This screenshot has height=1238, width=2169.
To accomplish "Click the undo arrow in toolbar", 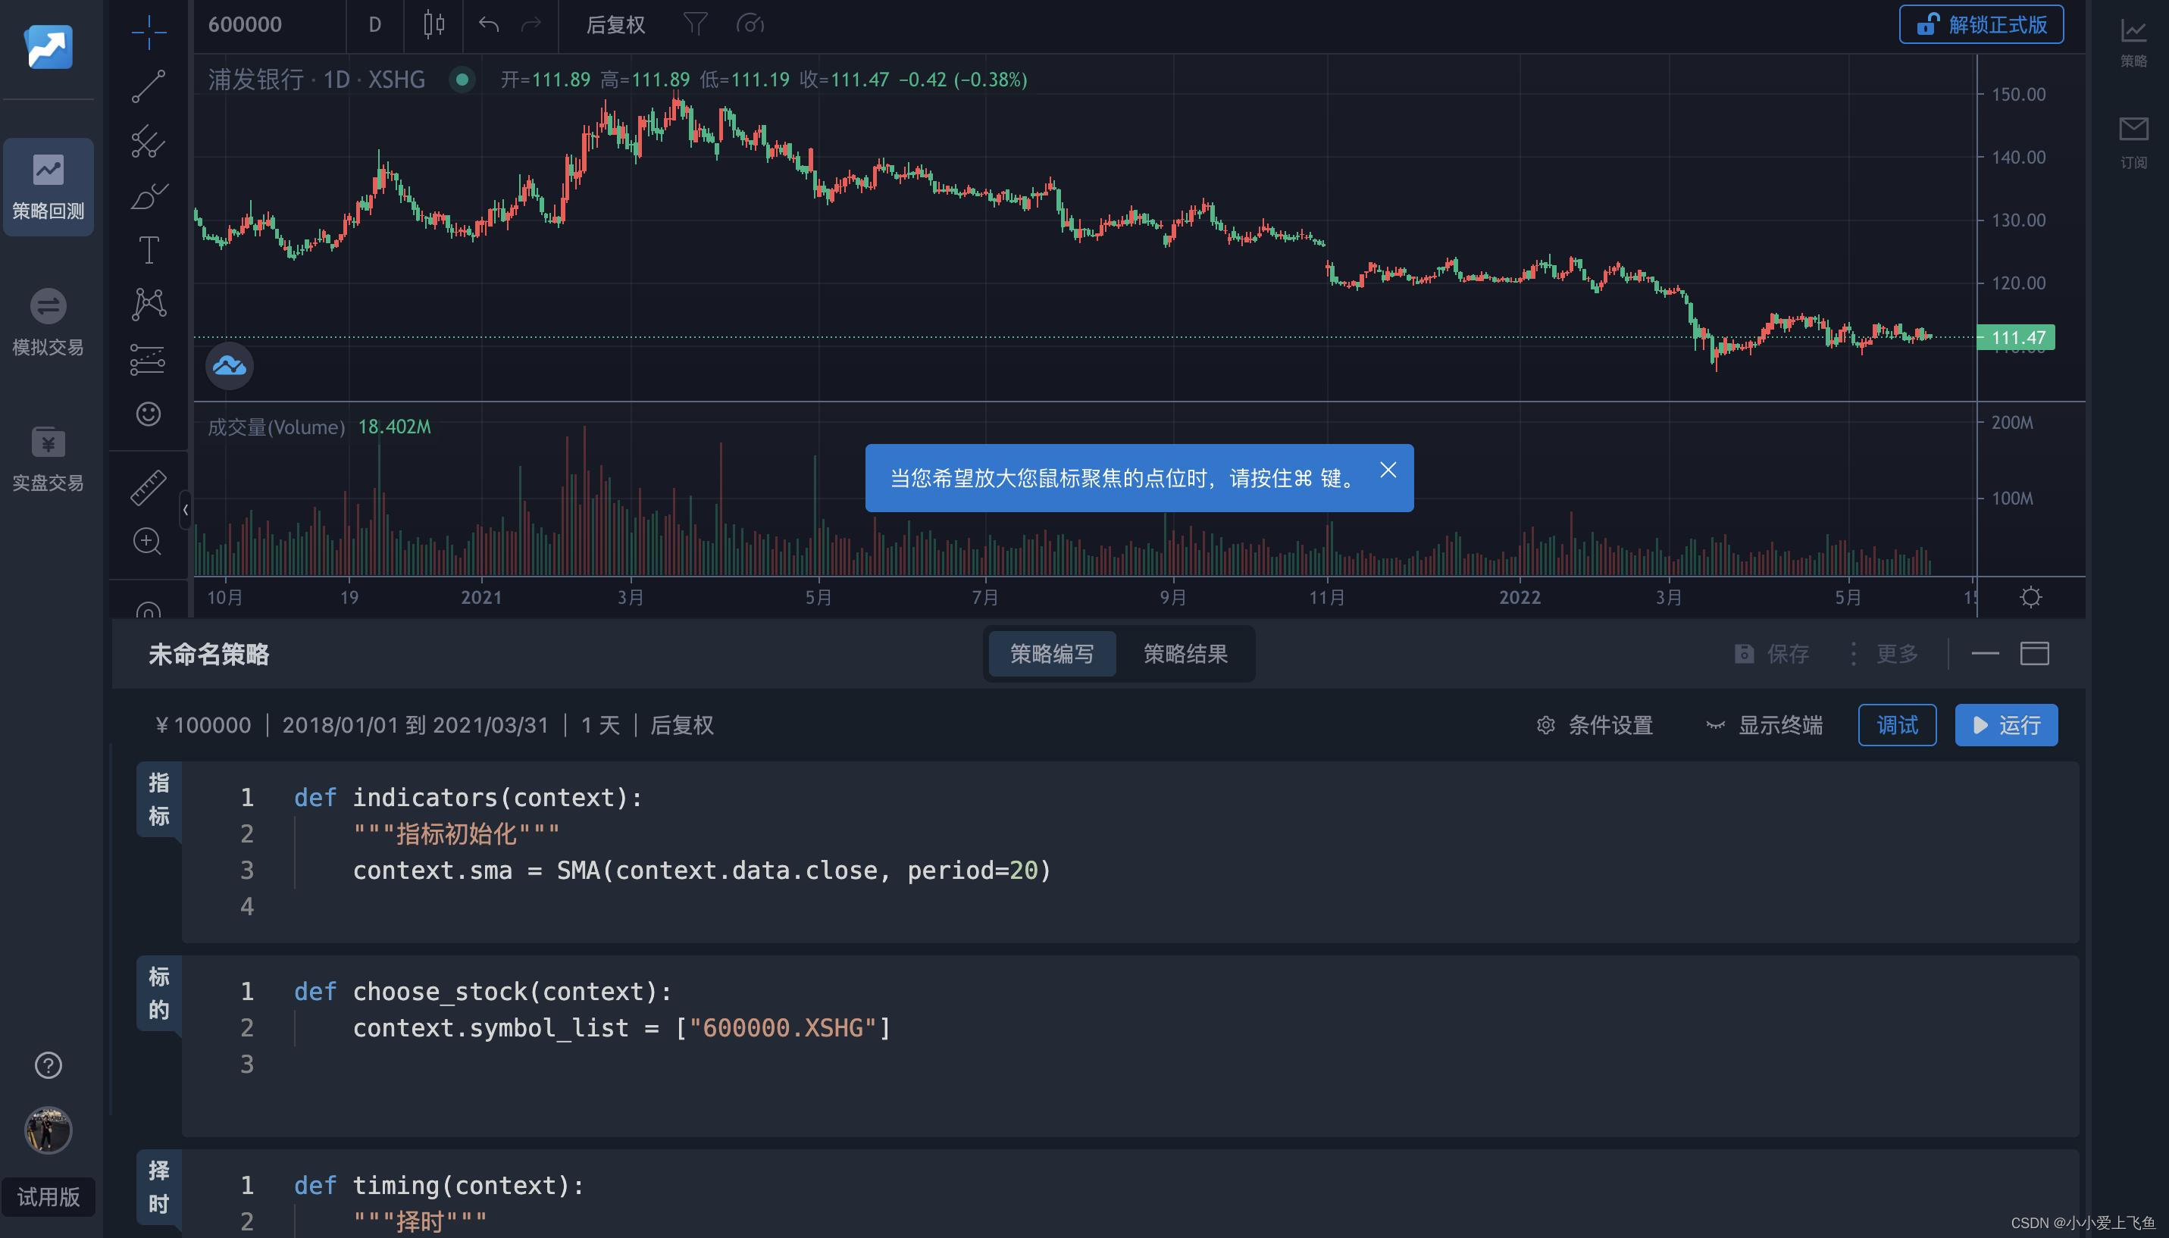I will 488,25.
